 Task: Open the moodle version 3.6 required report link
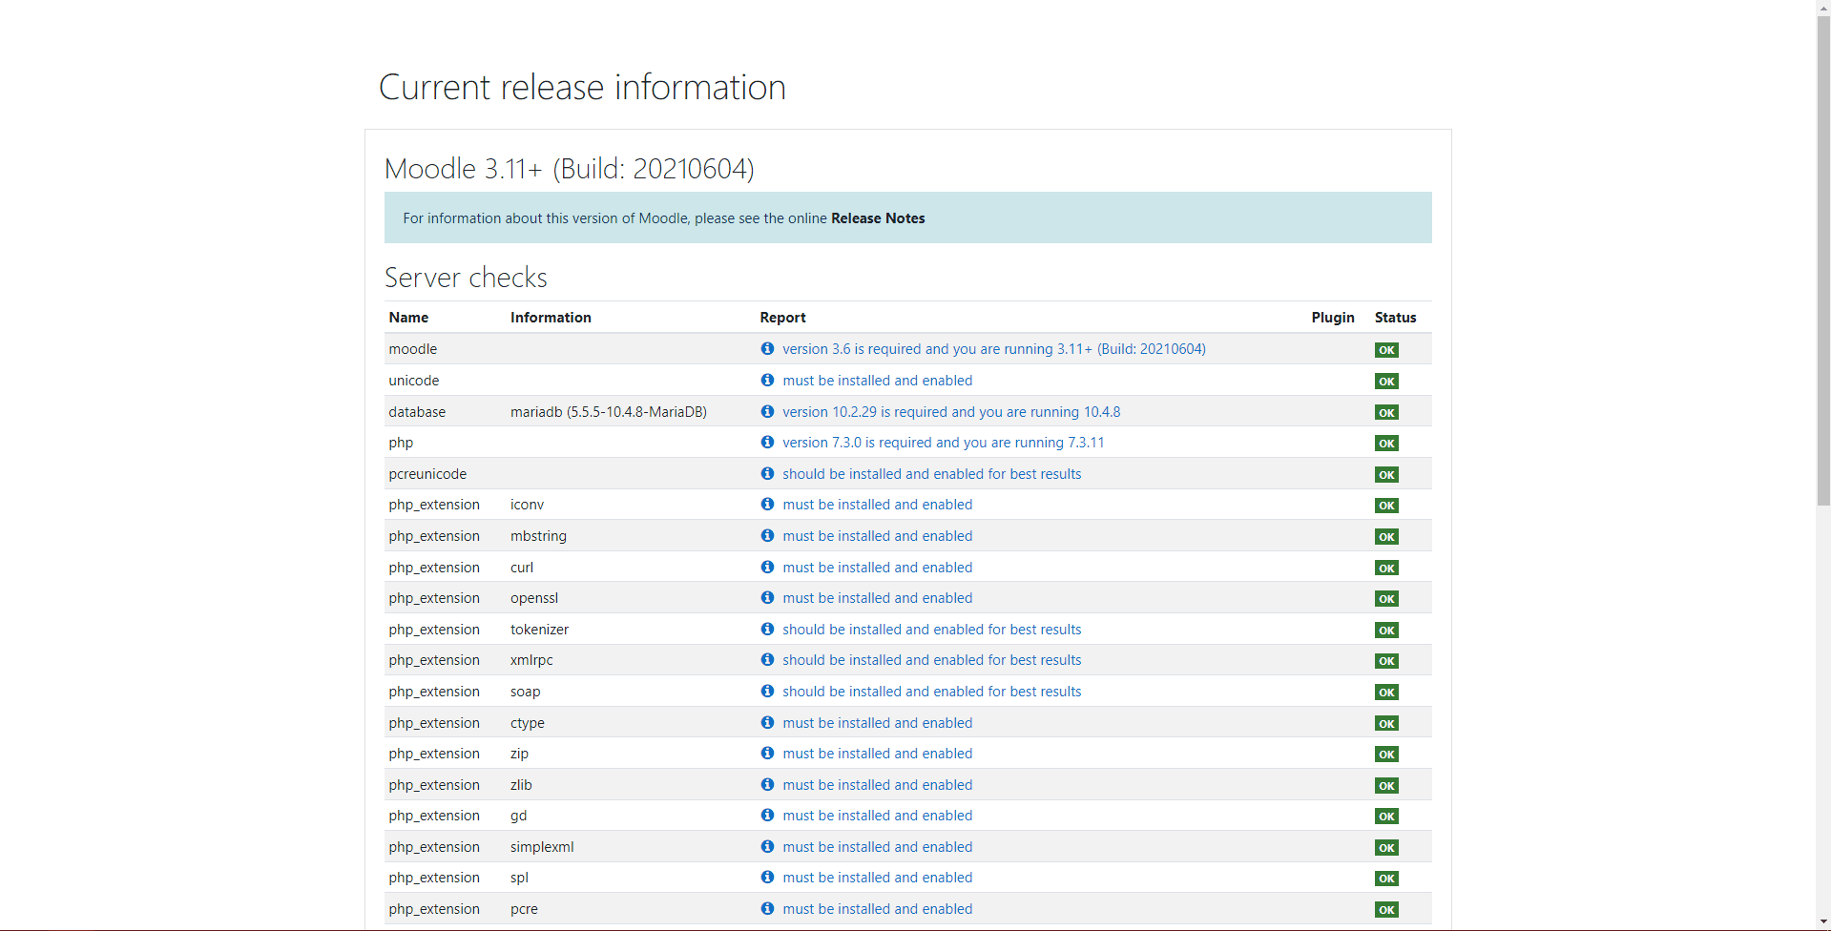[994, 349]
